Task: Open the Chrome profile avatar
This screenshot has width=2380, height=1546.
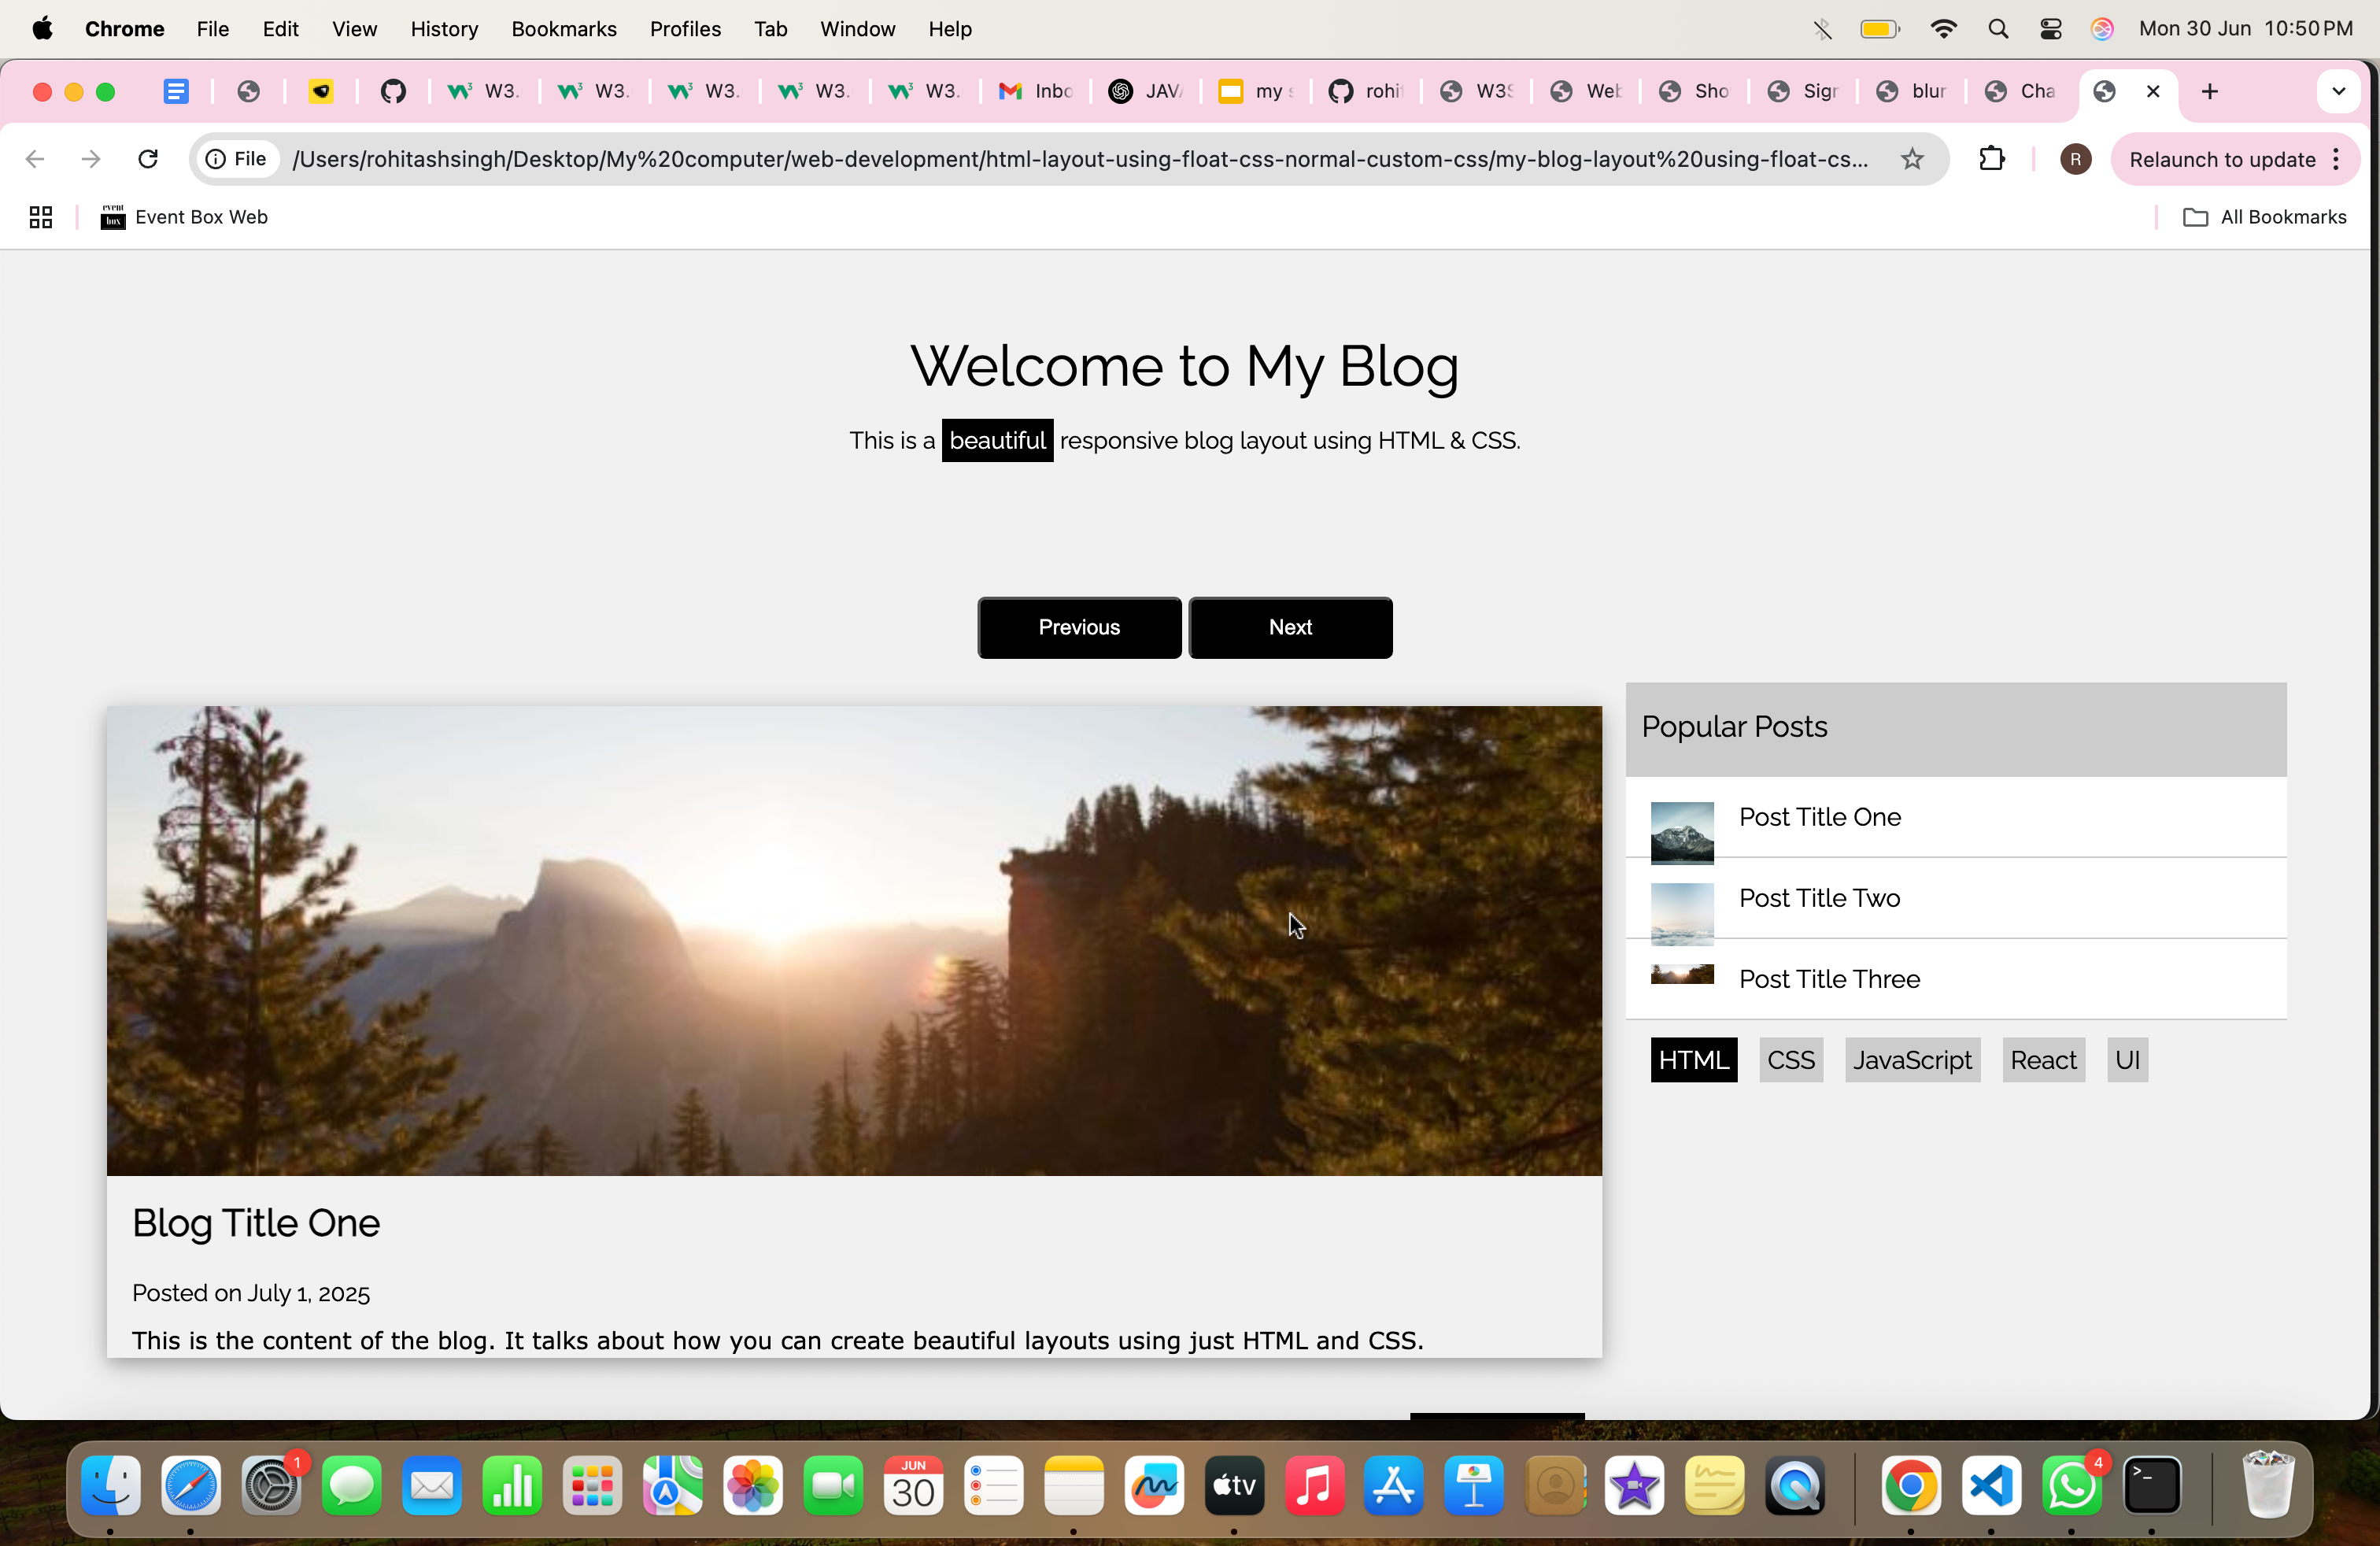Action: [x=2075, y=159]
